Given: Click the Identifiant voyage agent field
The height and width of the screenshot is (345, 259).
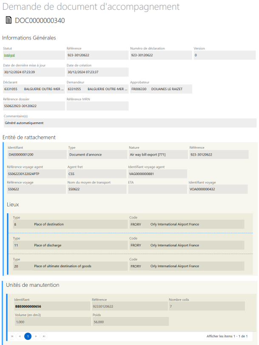Looking at the screenshot, I should [157, 174].
